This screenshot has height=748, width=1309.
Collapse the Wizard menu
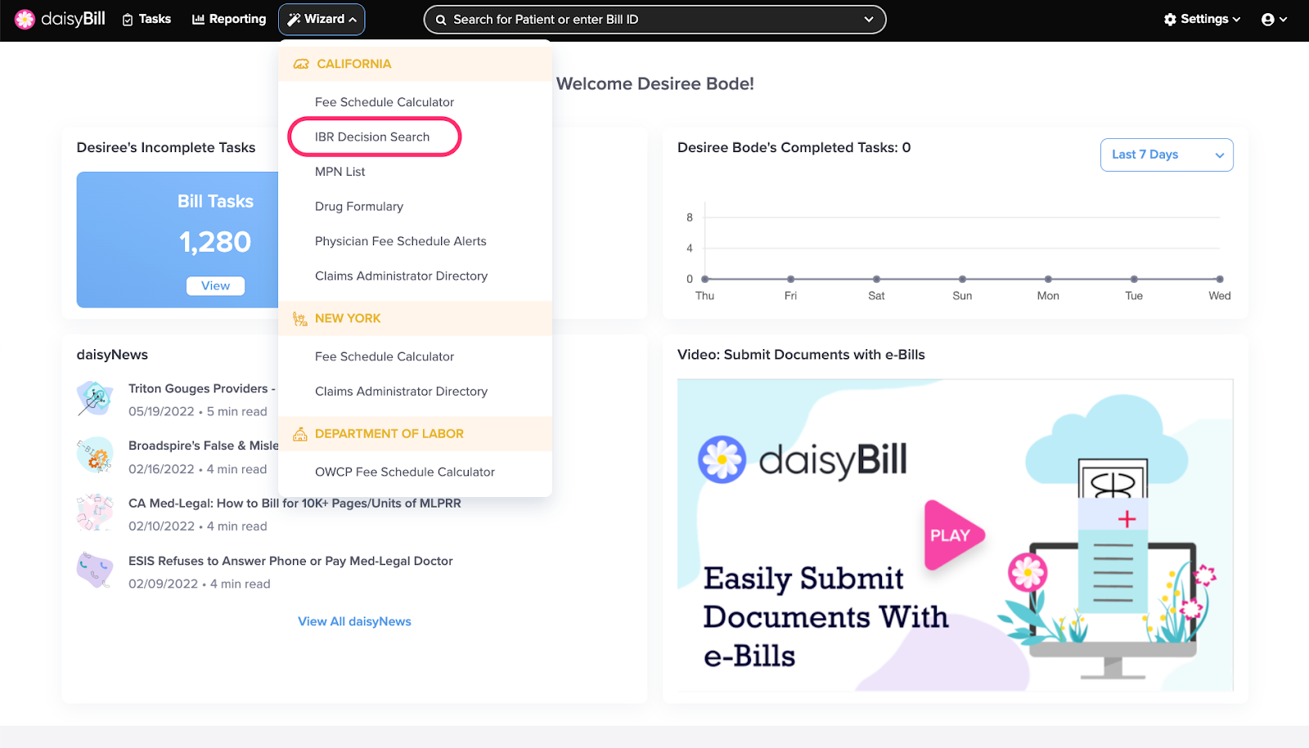(x=322, y=20)
